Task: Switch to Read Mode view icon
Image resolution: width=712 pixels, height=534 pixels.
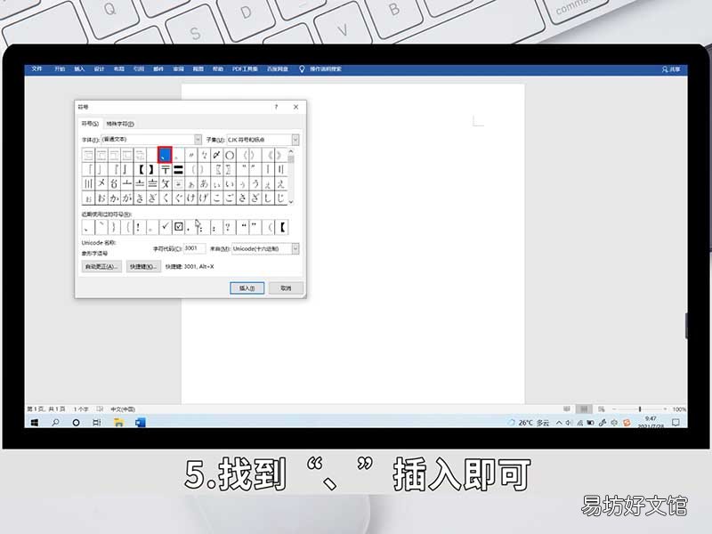Action: [567, 409]
